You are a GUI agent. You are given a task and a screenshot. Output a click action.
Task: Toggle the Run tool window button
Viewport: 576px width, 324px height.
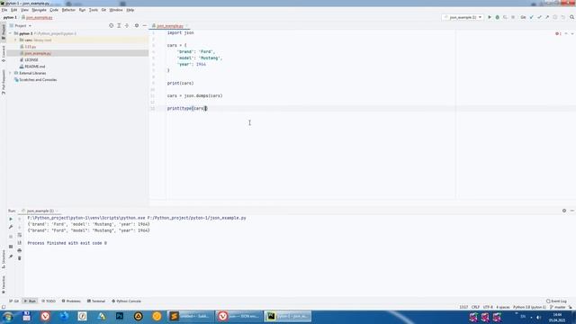[30, 301]
